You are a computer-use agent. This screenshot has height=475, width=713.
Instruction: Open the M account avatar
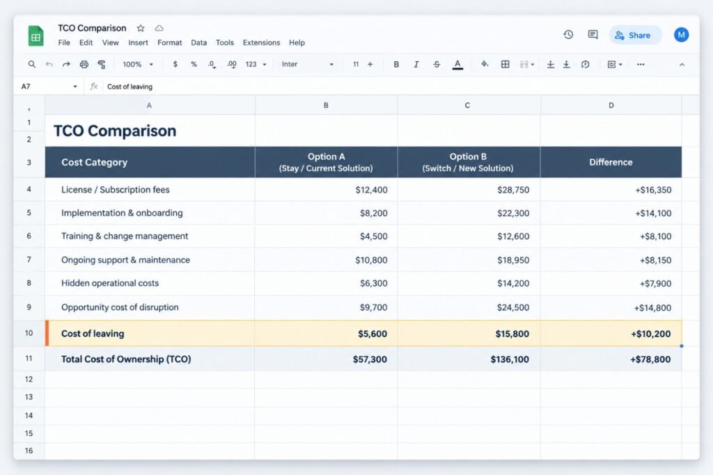pyautogui.click(x=681, y=35)
